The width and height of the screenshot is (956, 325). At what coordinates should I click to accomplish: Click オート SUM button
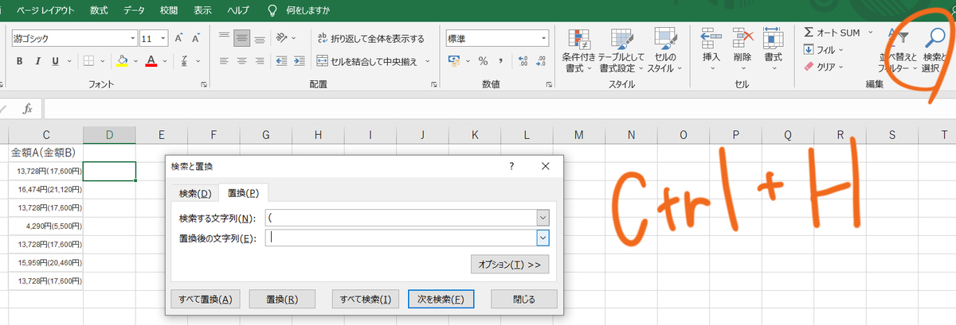tap(832, 33)
